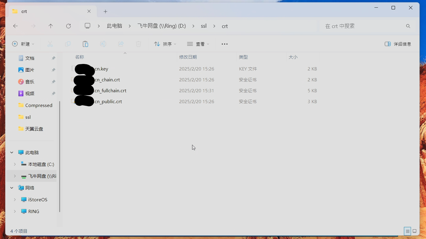Click ssl in the breadcrumb path
Viewport: 426px width, 239px height.
tap(204, 26)
